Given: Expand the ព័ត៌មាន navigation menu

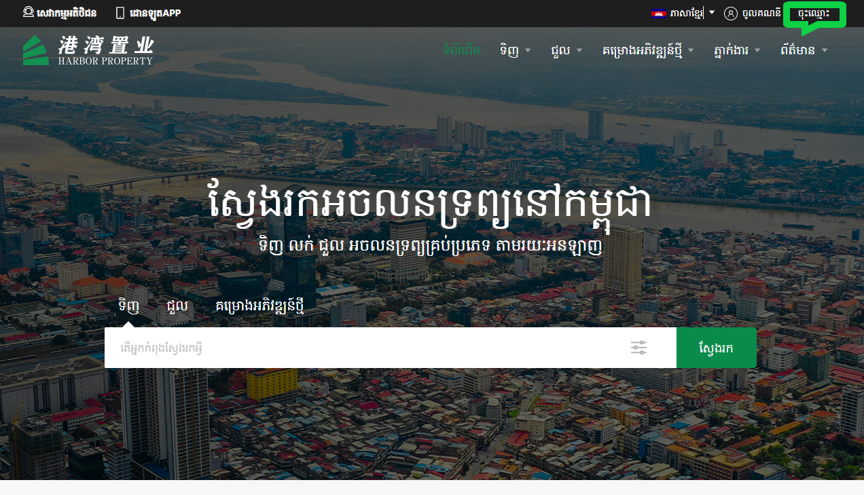Looking at the screenshot, I should pyautogui.click(x=804, y=50).
